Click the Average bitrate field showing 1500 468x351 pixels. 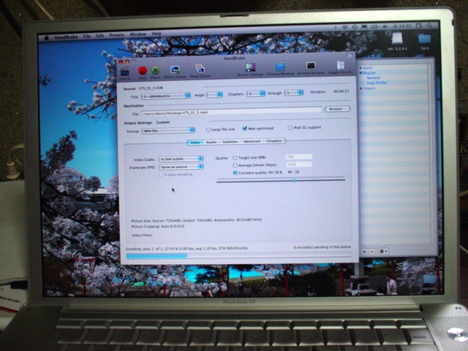(299, 165)
